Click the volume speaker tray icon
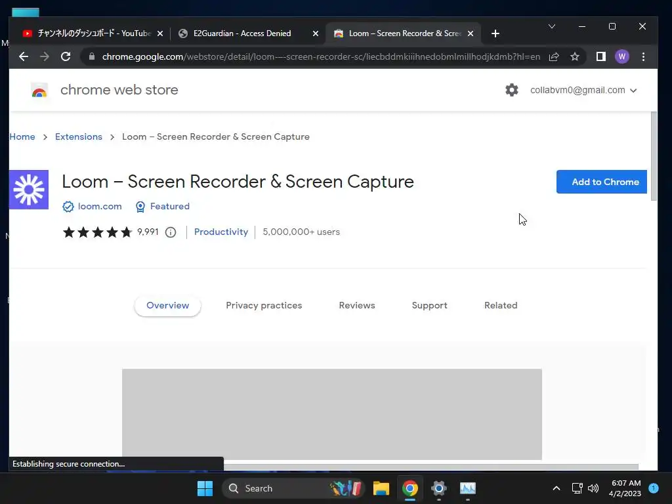 point(593,488)
